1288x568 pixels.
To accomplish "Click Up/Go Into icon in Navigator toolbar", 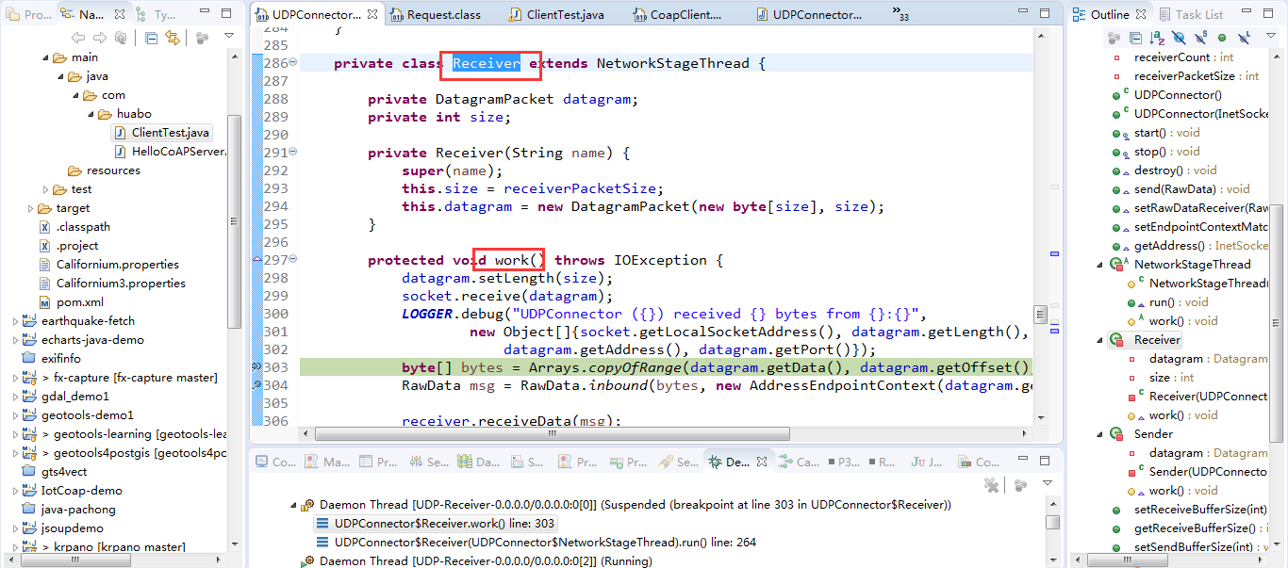I will (121, 38).
